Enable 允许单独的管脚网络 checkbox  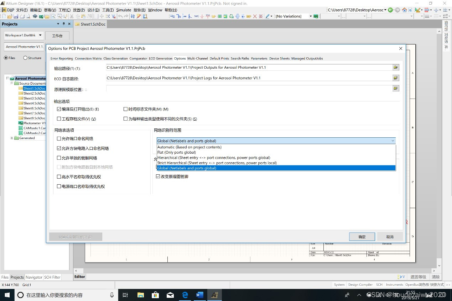pyautogui.click(x=59, y=158)
